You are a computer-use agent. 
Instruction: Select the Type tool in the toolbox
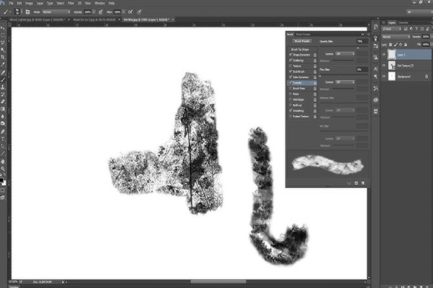point(3,139)
